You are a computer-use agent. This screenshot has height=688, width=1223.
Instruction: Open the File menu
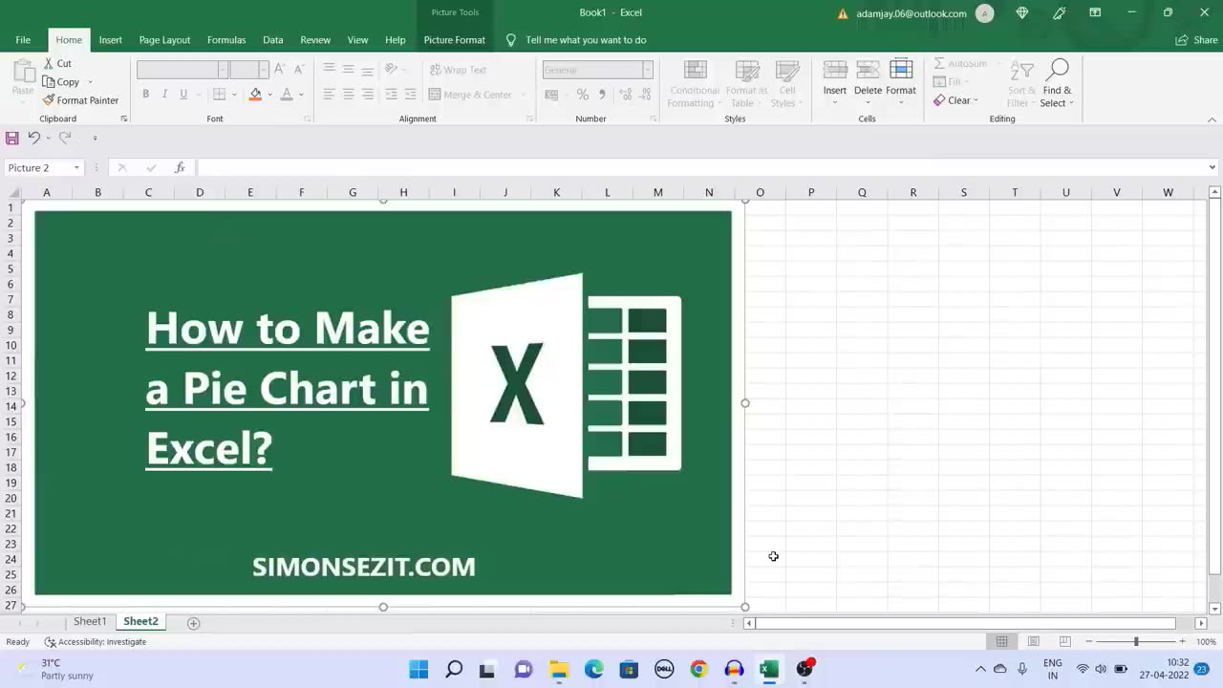point(23,40)
